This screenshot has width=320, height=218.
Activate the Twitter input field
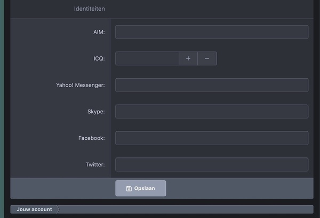[212, 164]
